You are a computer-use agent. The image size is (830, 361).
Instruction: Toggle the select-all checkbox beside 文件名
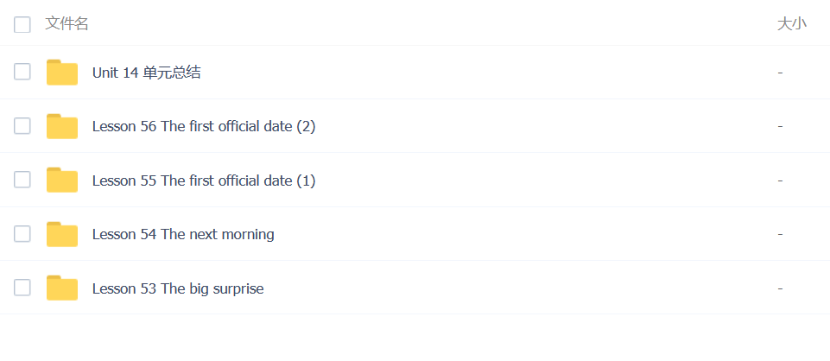tap(22, 24)
